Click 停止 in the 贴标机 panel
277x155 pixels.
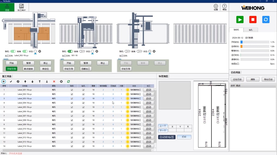click(x=45, y=63)
